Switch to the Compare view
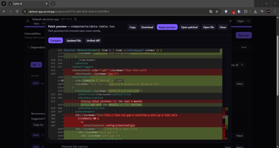The image size is (279, 148). click(x=55, y=40)
